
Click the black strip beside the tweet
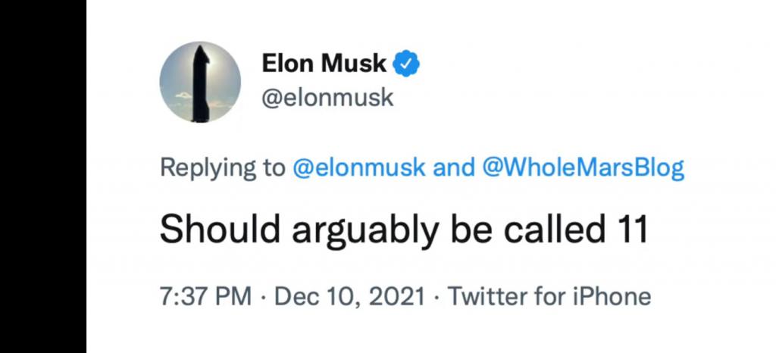[x=43, y=176]
